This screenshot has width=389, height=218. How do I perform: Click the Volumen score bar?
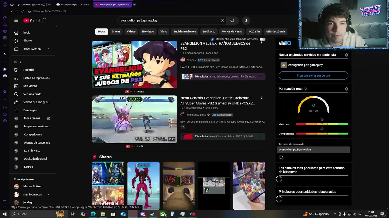pos(322,124)
